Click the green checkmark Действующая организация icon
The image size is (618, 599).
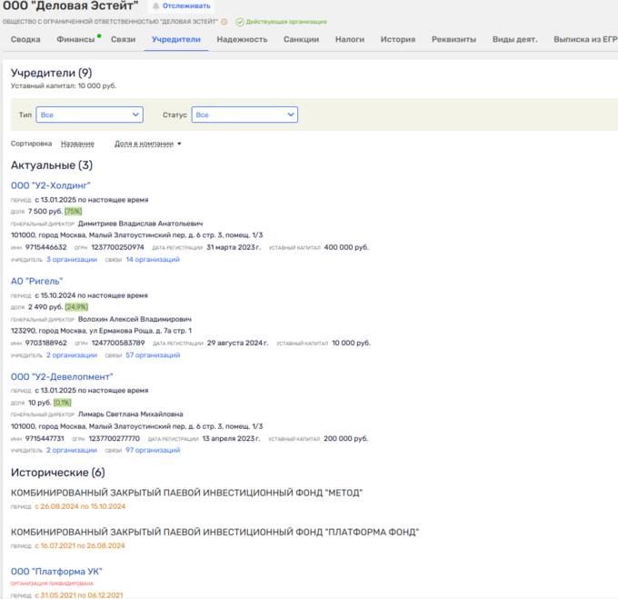(240, 22)
